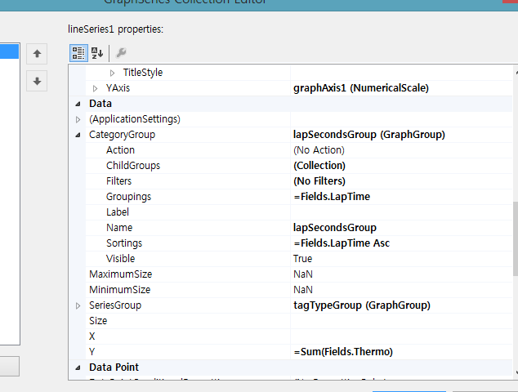Click the Sortings value =Fields.LapTime Asc
518x392 pixels.
(x=342, y=243)
